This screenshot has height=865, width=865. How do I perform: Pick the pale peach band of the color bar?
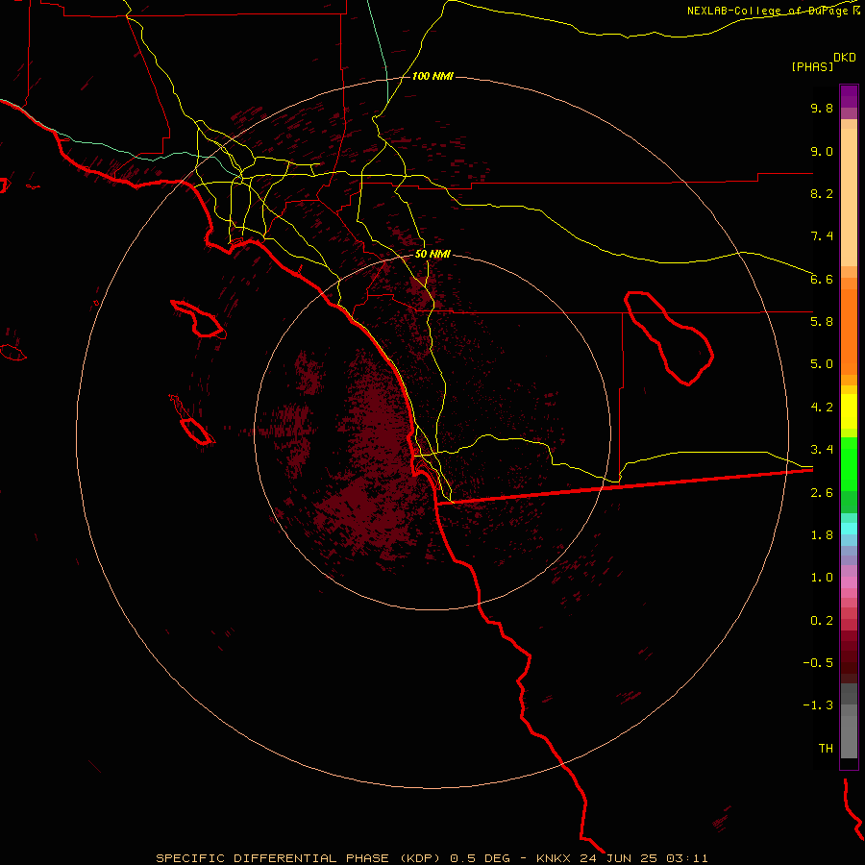pyautogui.click(x=849, y=197)
